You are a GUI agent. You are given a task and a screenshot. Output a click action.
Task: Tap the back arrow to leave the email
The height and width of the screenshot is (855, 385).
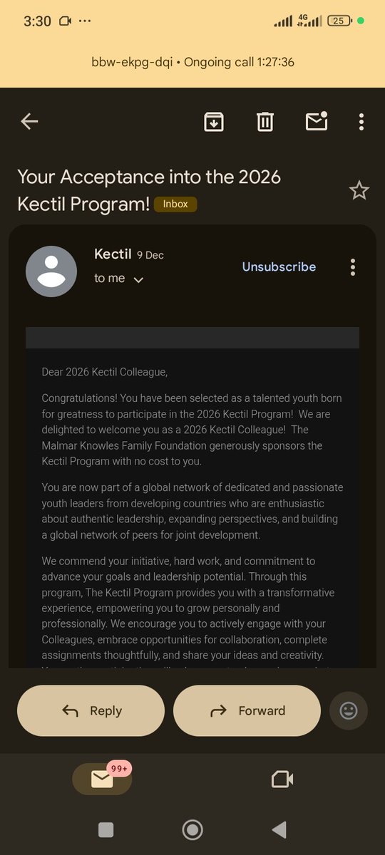(29, 122)
